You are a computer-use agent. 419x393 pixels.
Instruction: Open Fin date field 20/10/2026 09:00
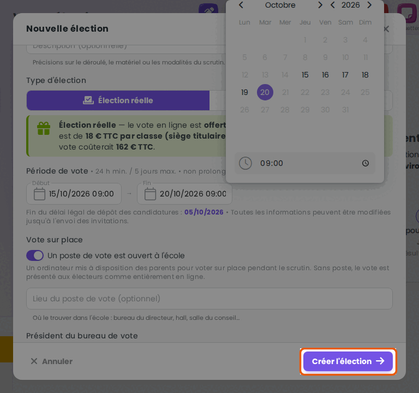tap(184, 194)
